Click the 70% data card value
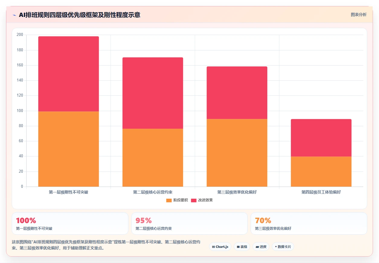This screenshot has height=263, width=379. point(263,220)
